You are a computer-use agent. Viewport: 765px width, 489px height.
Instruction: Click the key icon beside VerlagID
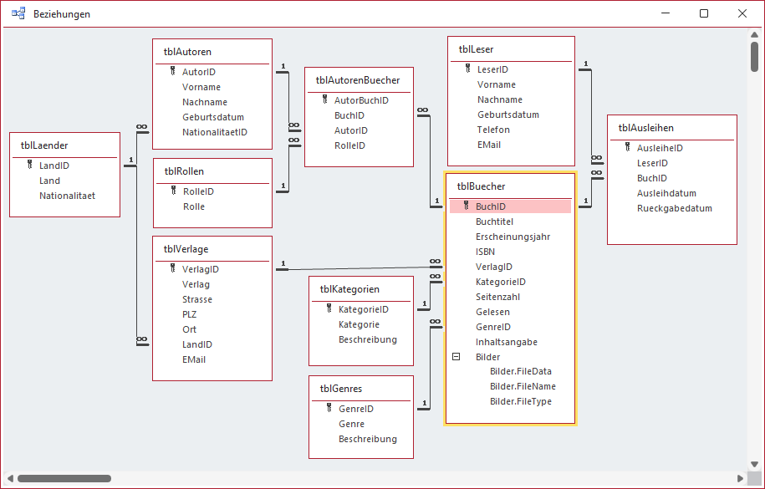(x=173, y=269)
